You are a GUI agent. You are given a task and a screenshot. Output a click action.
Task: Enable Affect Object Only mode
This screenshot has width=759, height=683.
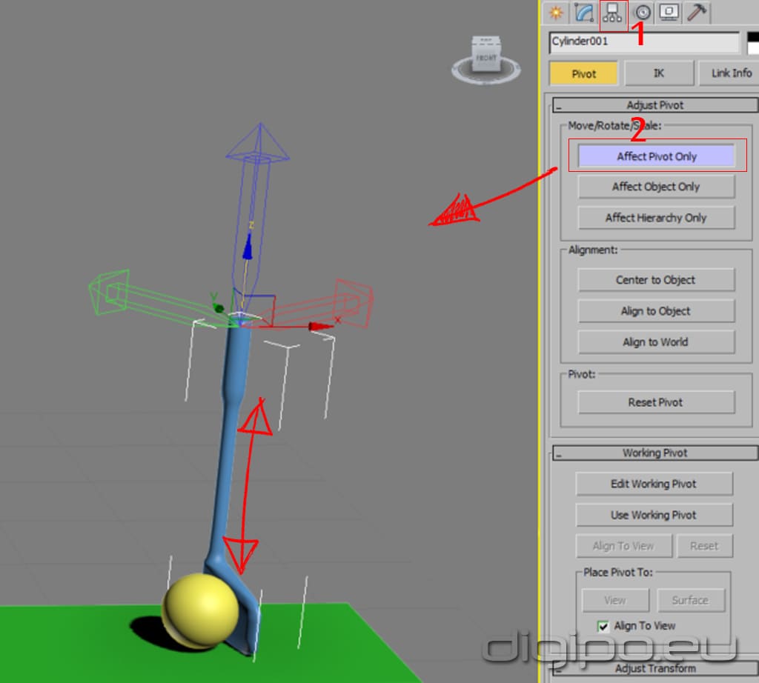point(656,187)
